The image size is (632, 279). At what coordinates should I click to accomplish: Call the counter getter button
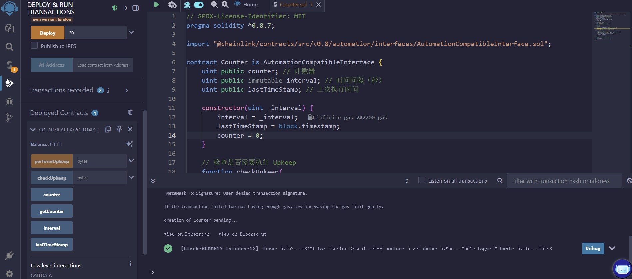(x=52, y=194)
